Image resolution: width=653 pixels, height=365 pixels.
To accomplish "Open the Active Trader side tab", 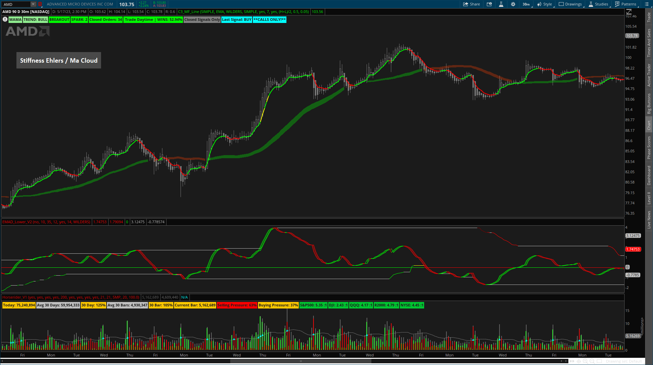I will click(649, 75).
